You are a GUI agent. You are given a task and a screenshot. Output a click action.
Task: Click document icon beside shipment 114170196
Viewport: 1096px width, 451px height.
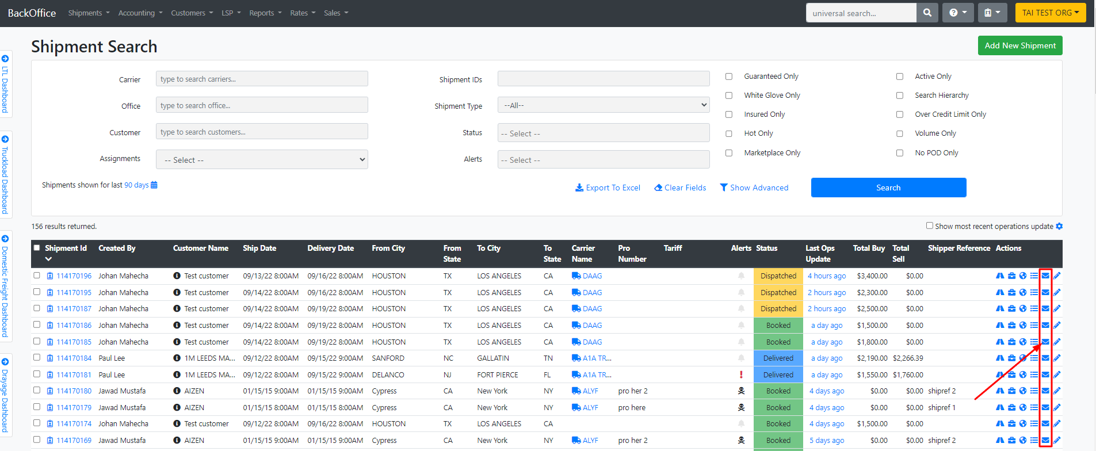[x=50, y=276]
